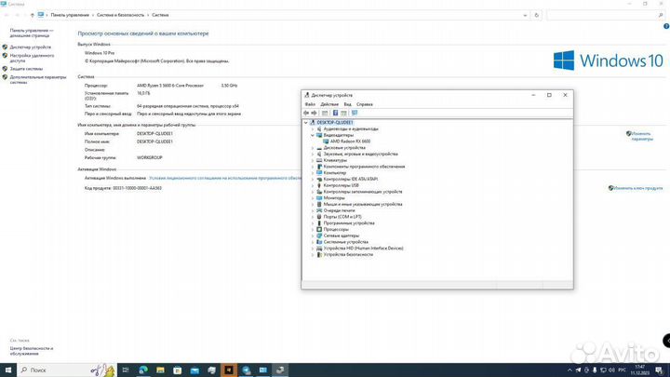This screenshot has height=377, width=670.
Task: Expand the Клавиатуры node
Action: tap(313, 160)
